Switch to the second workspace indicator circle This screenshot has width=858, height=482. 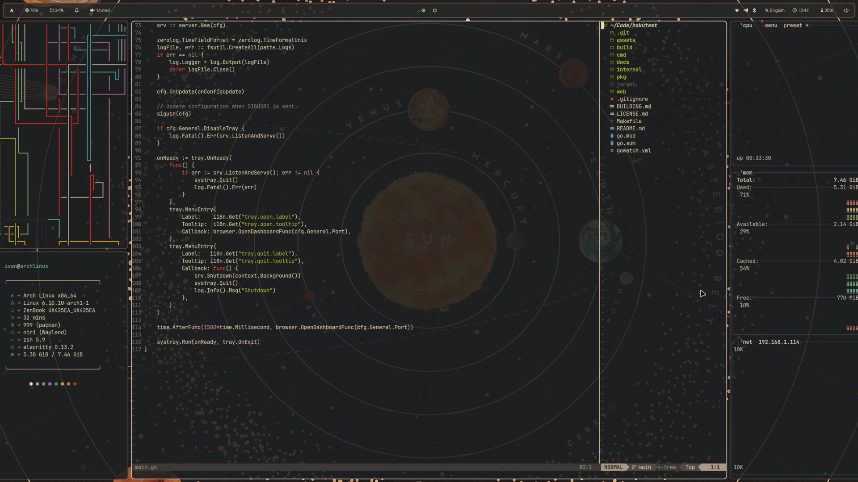click(435, 10)
